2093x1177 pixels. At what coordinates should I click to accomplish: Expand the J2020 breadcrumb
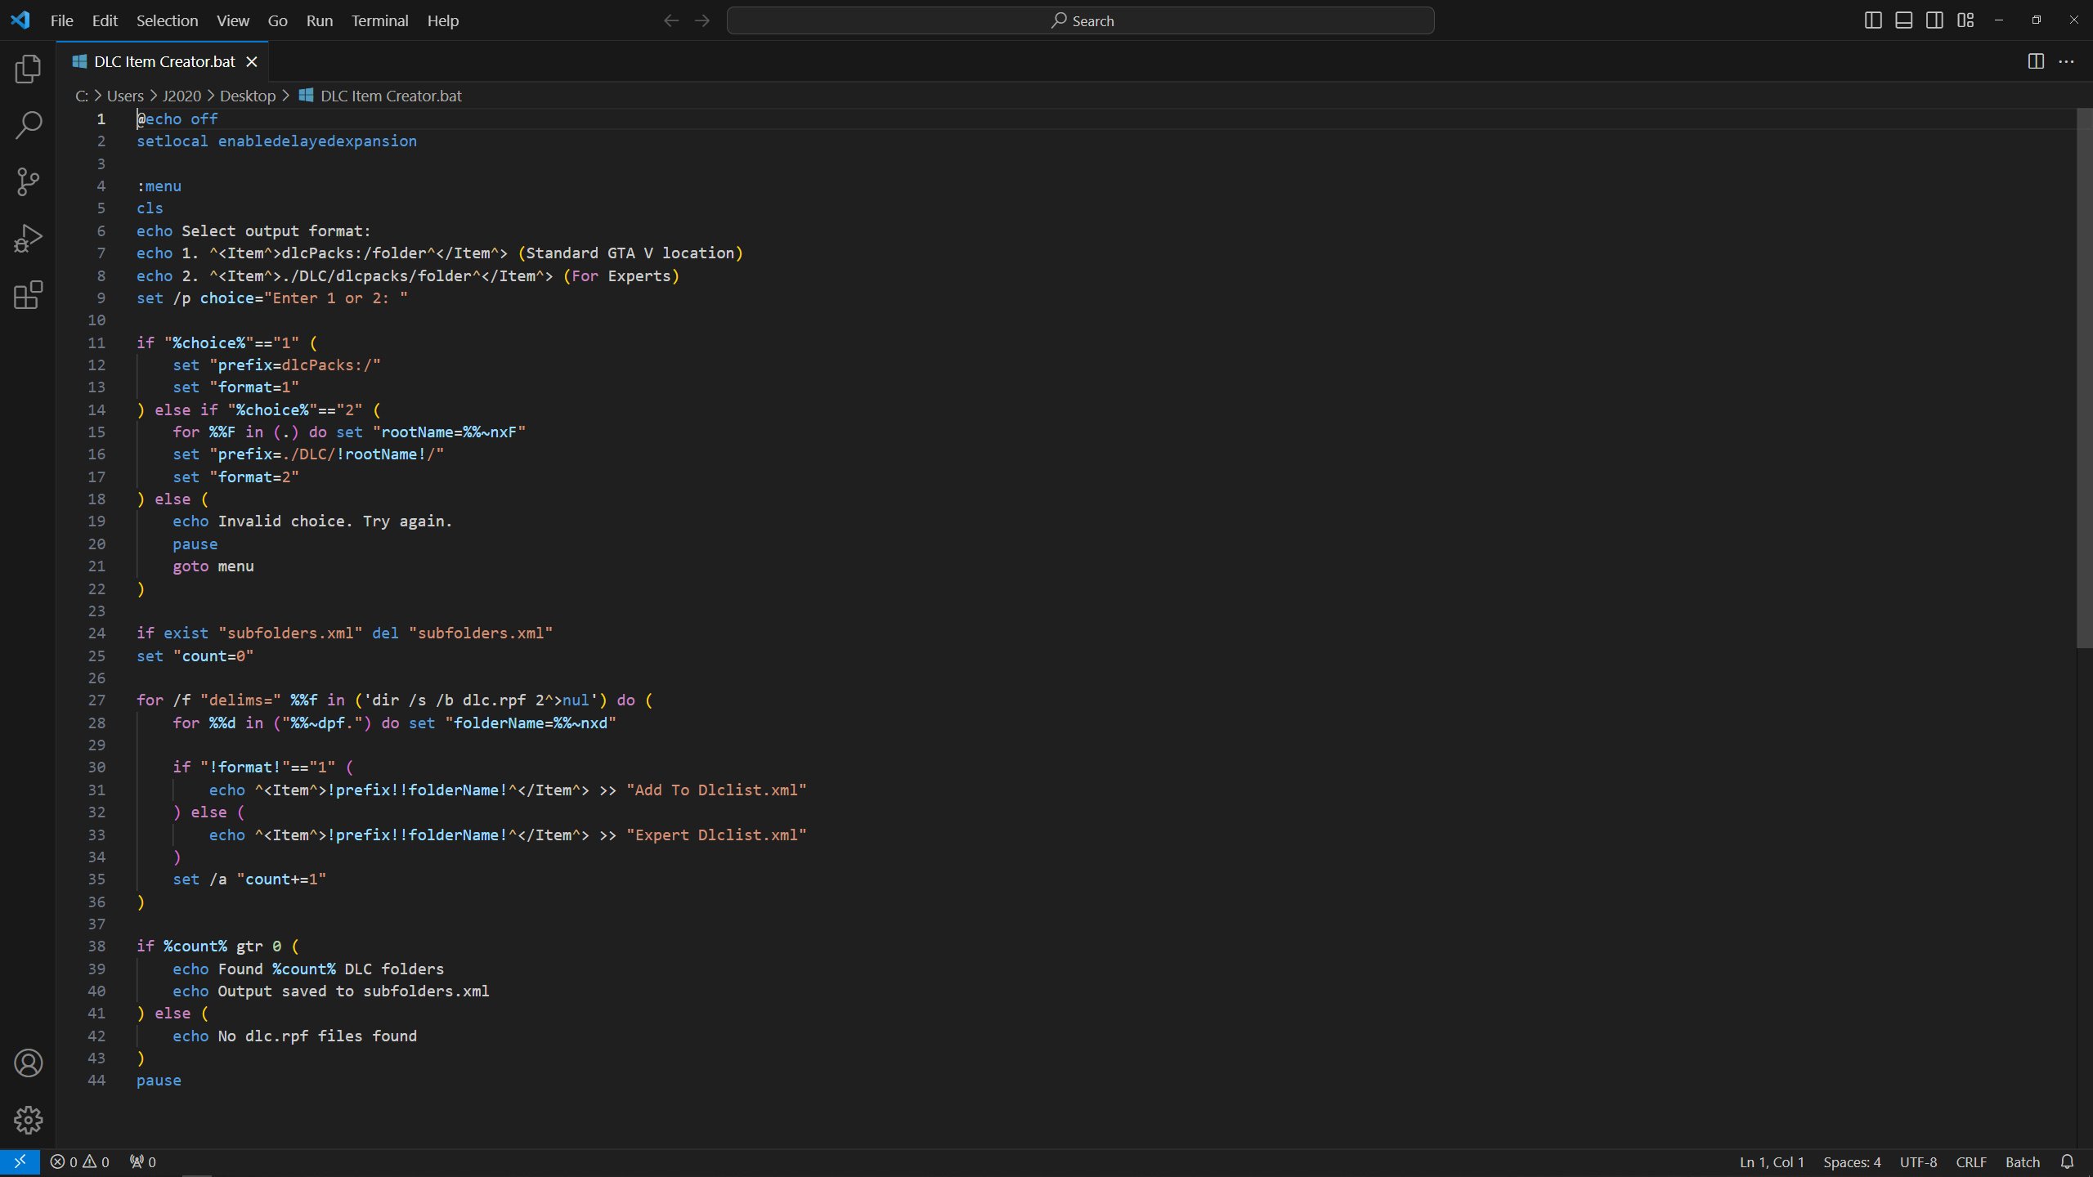coord(182,96)
